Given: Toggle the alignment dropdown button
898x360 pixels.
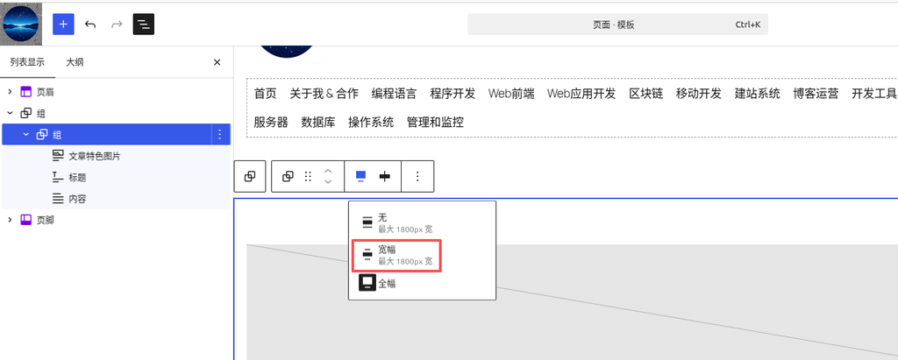Looking at the screenshot, I should point(360,176).
